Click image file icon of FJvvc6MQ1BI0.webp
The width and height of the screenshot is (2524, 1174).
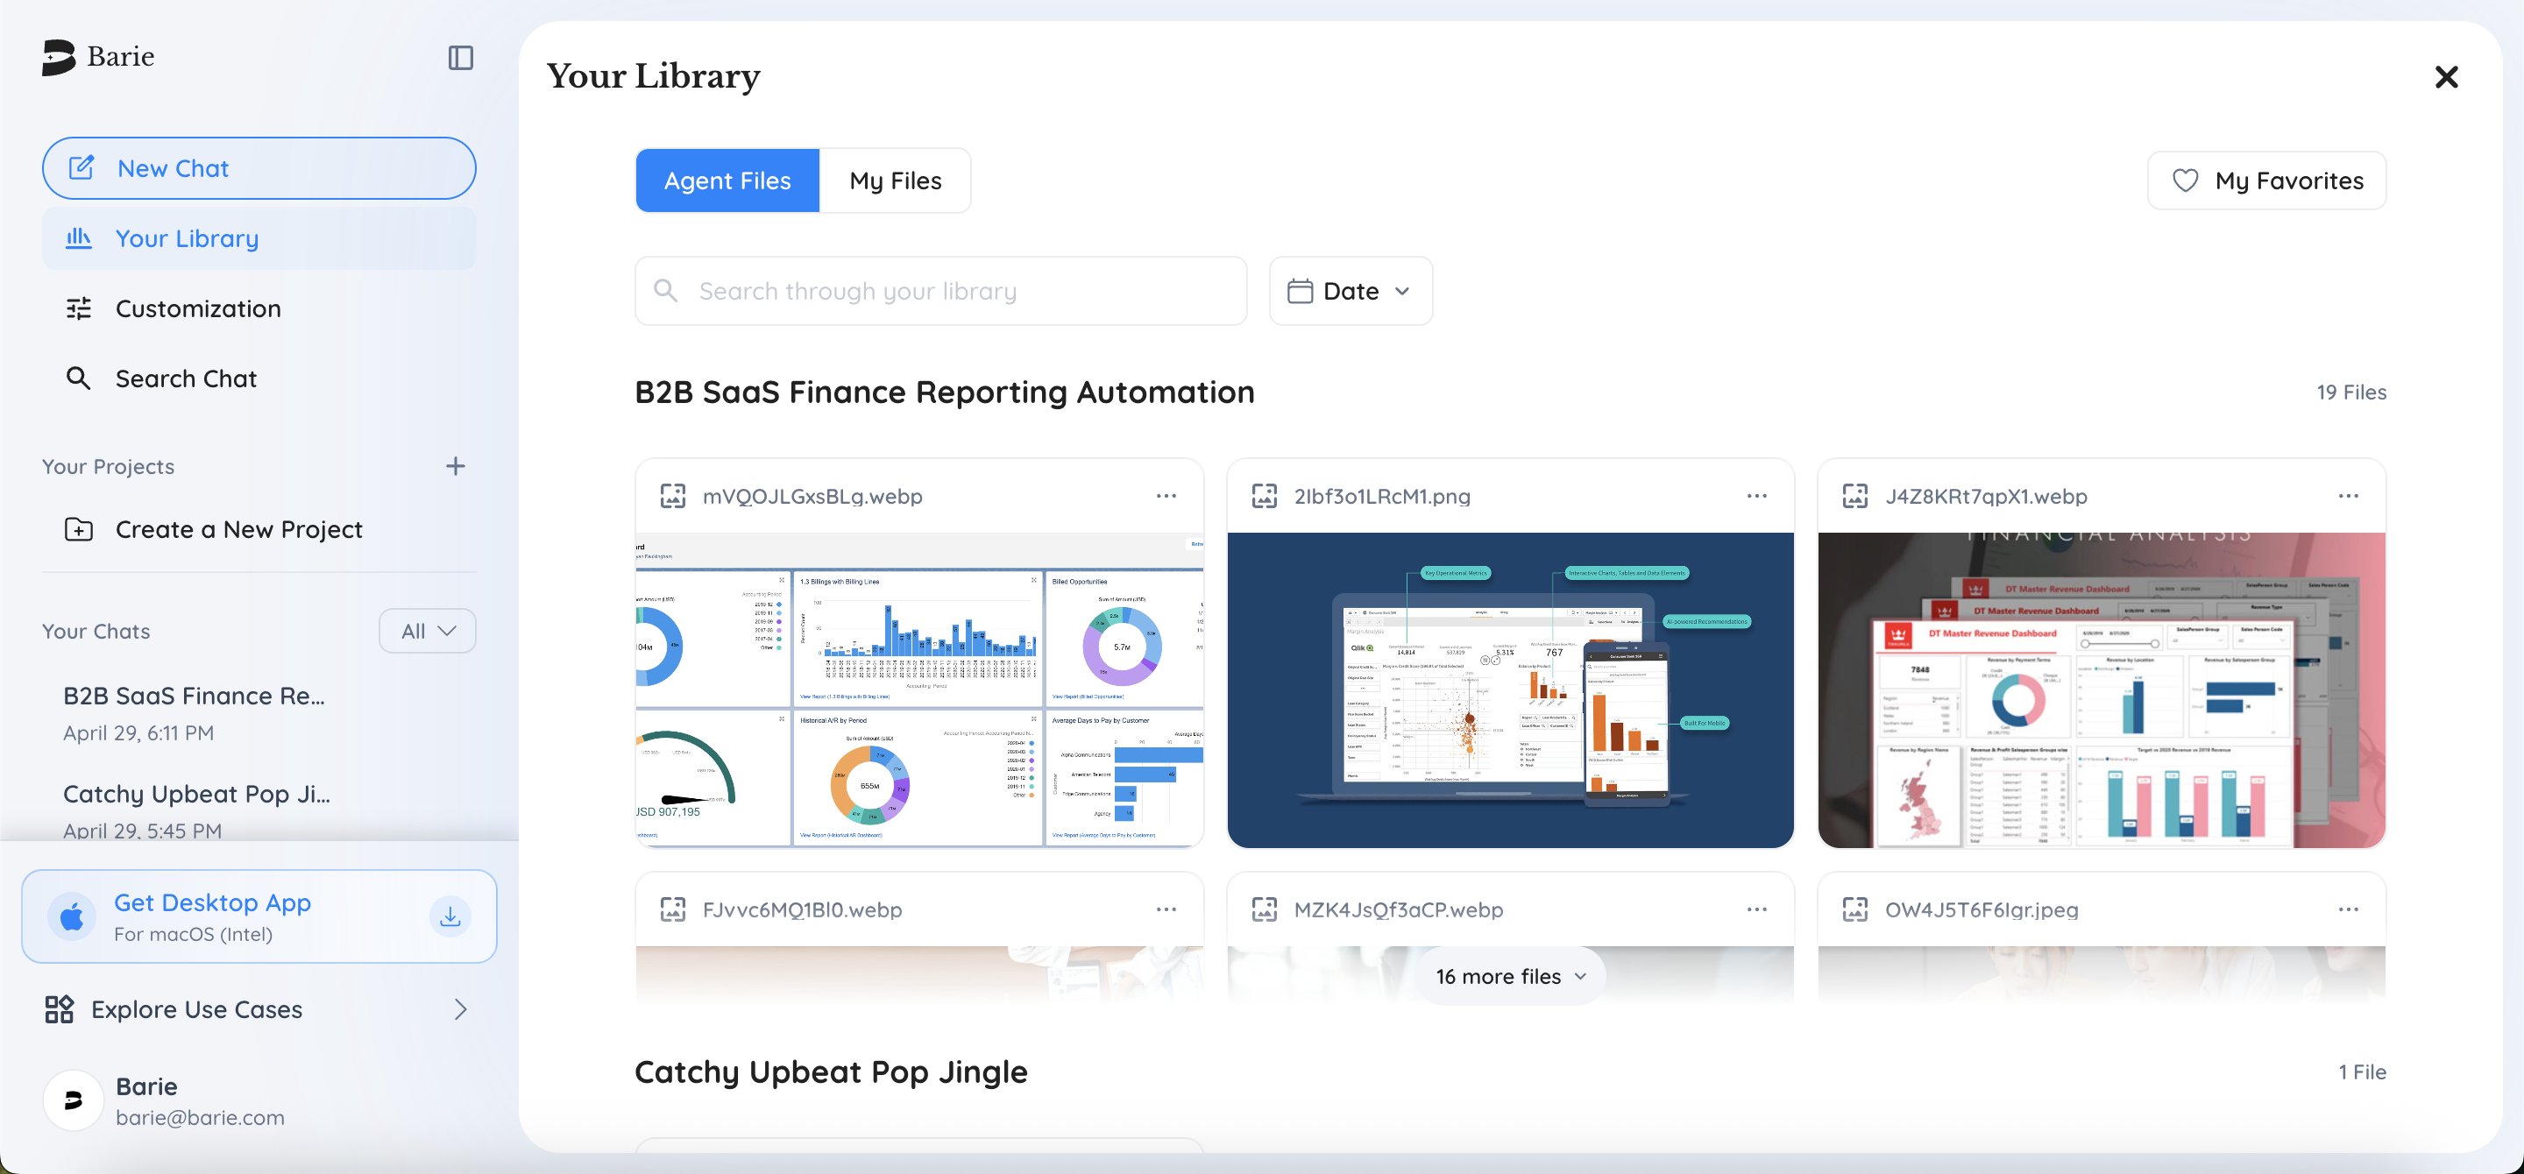click(673, 909)
